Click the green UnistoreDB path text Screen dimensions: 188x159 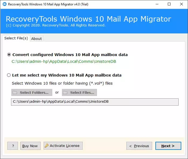64,61
